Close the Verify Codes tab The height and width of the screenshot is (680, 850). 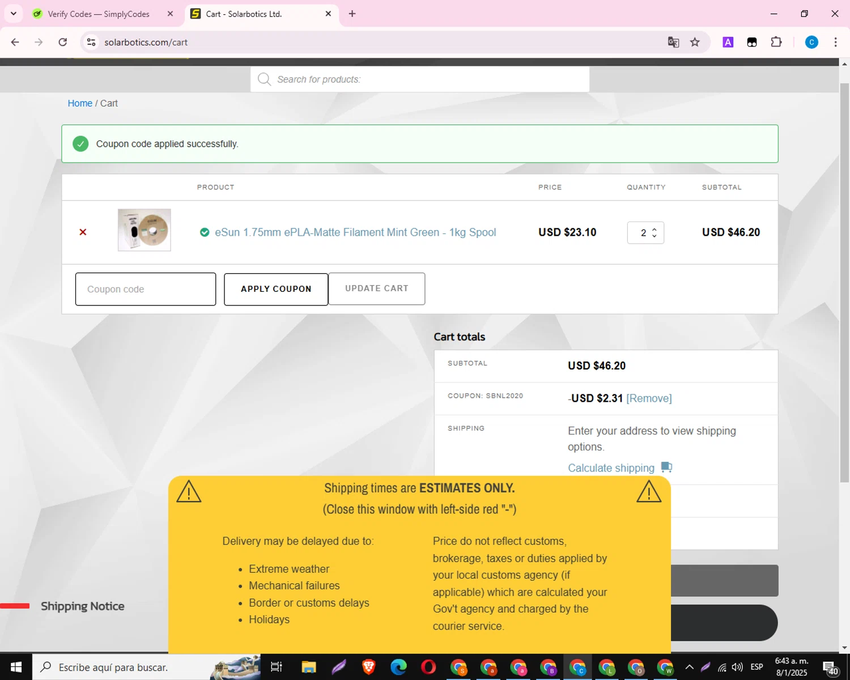tap(170, 14)
